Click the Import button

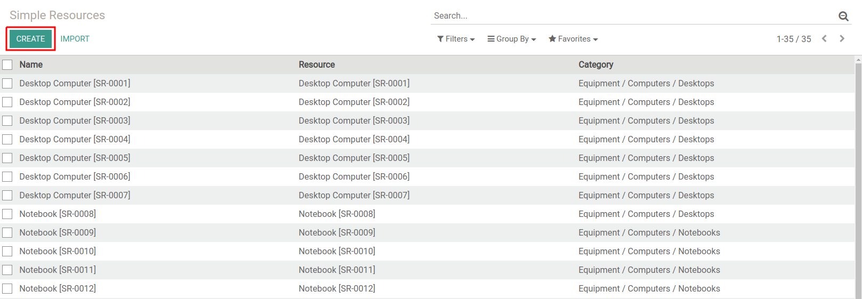click(x=75, y=39)
